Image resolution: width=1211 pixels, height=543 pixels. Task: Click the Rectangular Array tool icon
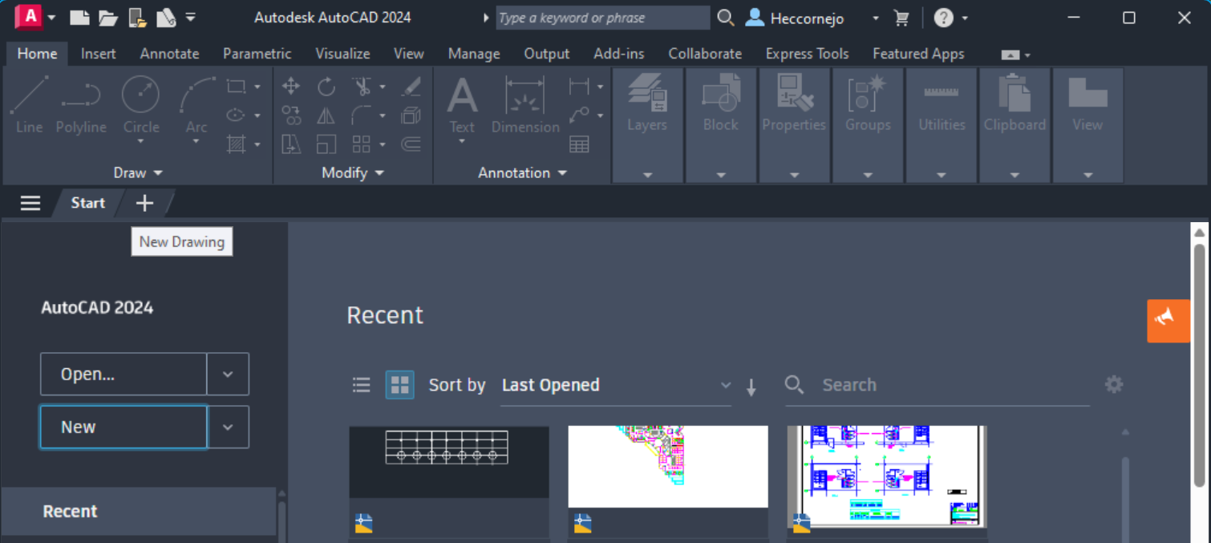pos(362,144)
